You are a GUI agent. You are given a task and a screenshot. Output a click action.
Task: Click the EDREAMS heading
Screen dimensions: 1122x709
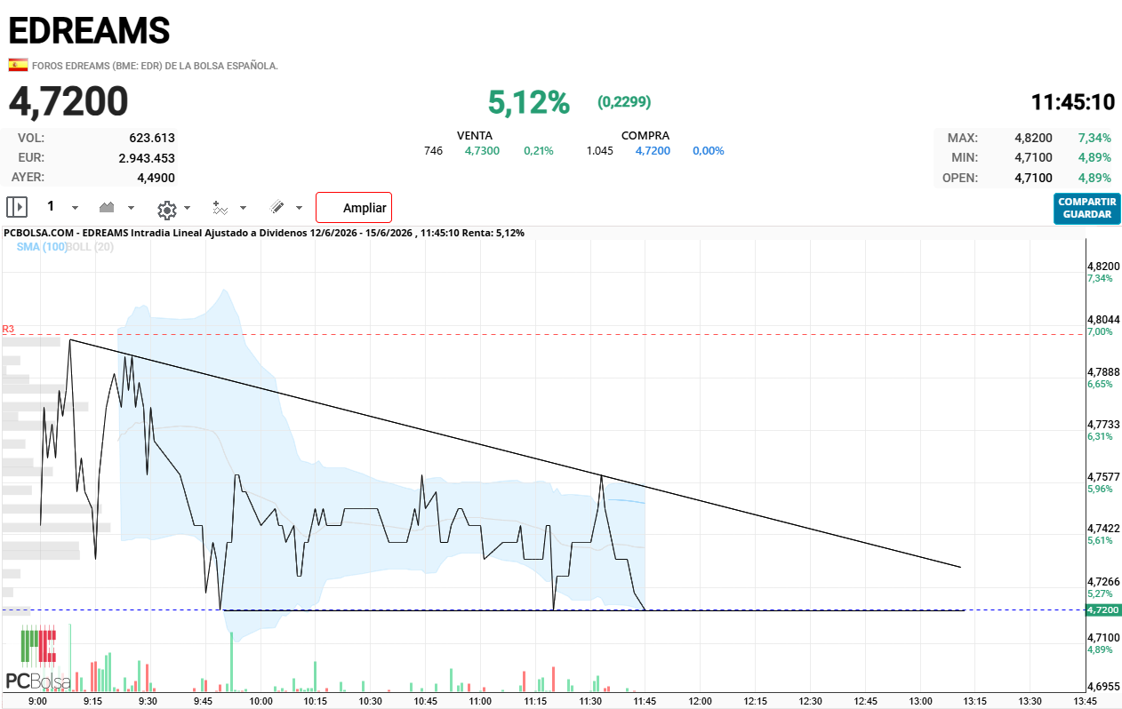click(89, 31)
